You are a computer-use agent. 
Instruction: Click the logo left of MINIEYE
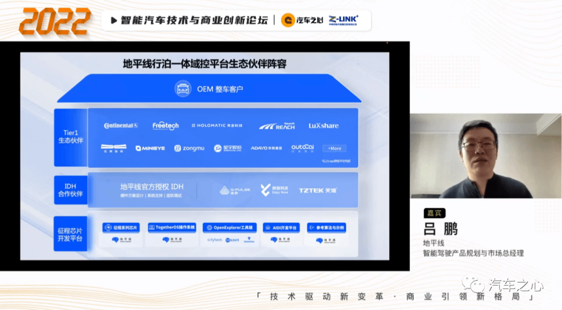pyautogui.click(x=113, y=148)
